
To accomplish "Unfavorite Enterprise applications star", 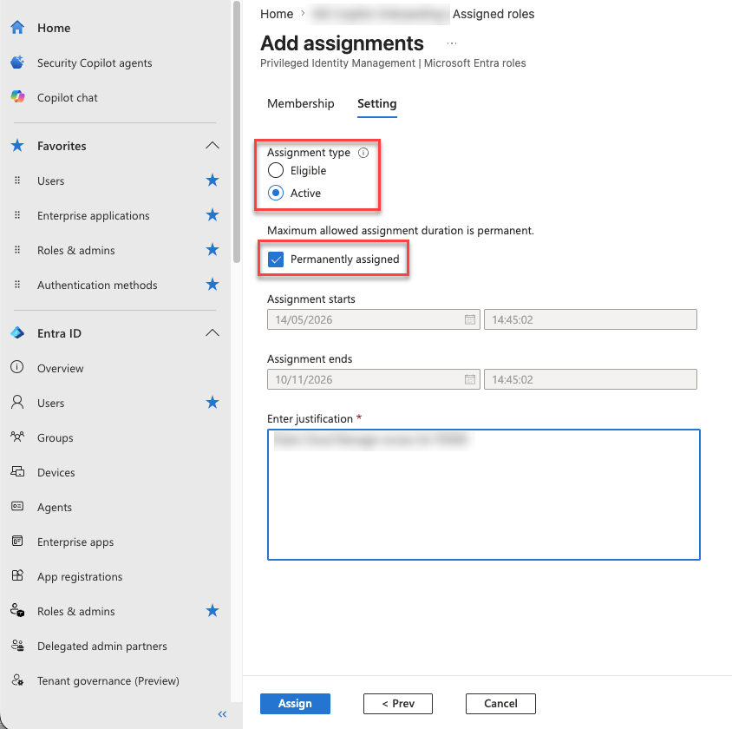I will coord(212,215).
